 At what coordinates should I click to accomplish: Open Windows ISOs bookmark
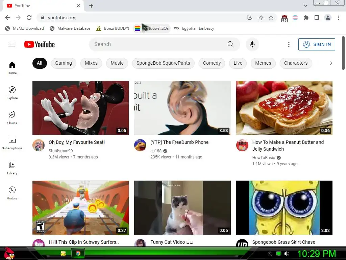pos(152,28)
